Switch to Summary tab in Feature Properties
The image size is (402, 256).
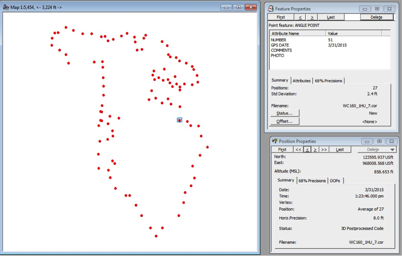[x=280, y=80]
